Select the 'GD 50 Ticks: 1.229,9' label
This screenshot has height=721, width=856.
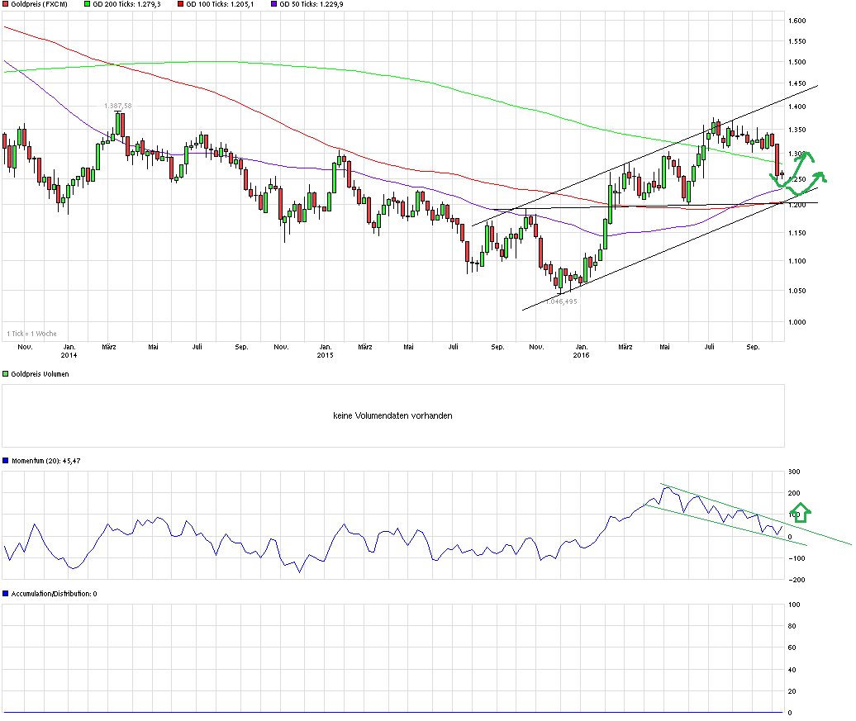pyautogui.click(x=311, y=4)
